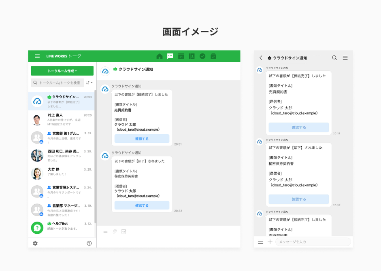381x271 pixels.
Task: Expand the トークルーム作成 dropdown button
Action: [x=62, y=71]
